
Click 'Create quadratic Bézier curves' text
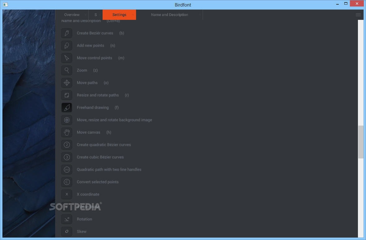(x=104, y=144)
